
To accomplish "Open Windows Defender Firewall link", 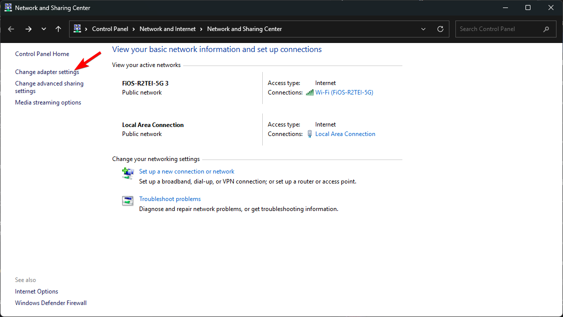I will (51, 303).
